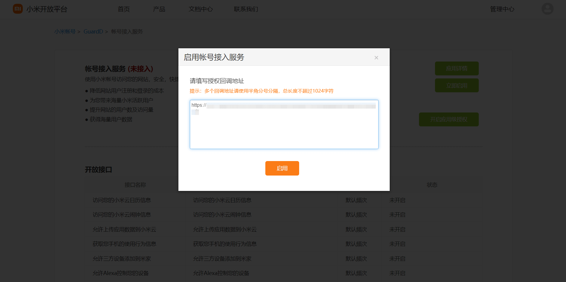
Task: Open the 首页 menu item
Action: coord(124,9)
